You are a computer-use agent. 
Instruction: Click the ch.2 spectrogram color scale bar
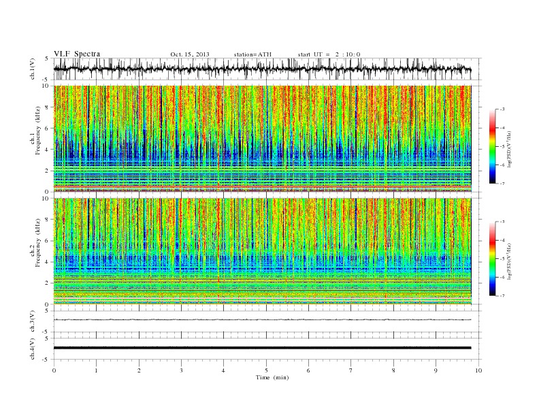[x=493, y=259]
